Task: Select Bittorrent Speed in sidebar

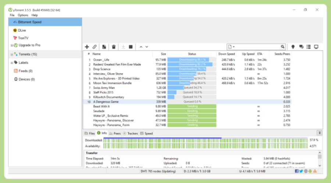Action: point(45,22)
